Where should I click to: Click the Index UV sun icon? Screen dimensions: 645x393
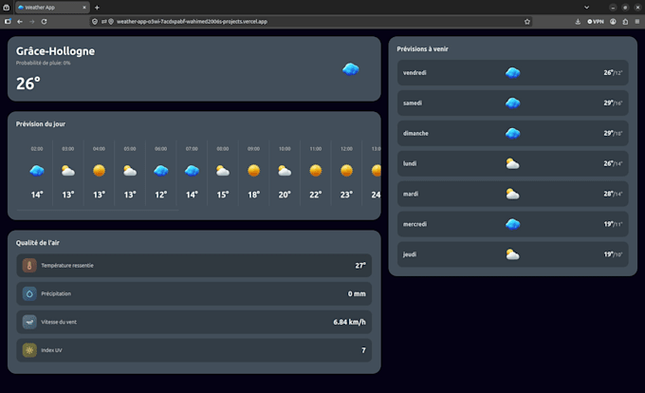coord(29,350)
